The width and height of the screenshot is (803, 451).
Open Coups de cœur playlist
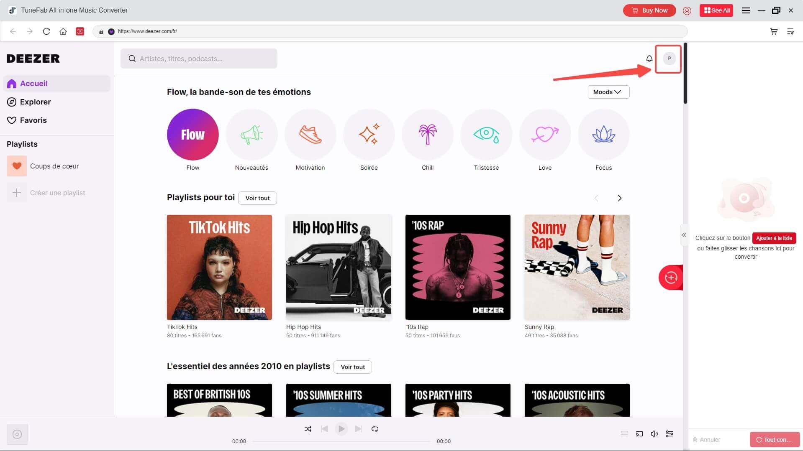tap(57, 166)
